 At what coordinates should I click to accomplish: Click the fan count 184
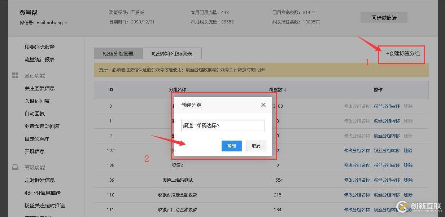278,209
